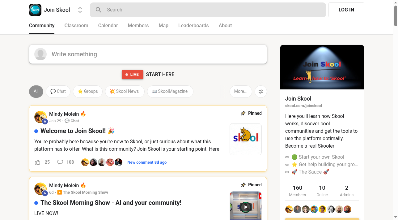
Task: Click Mindy Molein avatar on Morning Show post
Action: click(40, 188)
